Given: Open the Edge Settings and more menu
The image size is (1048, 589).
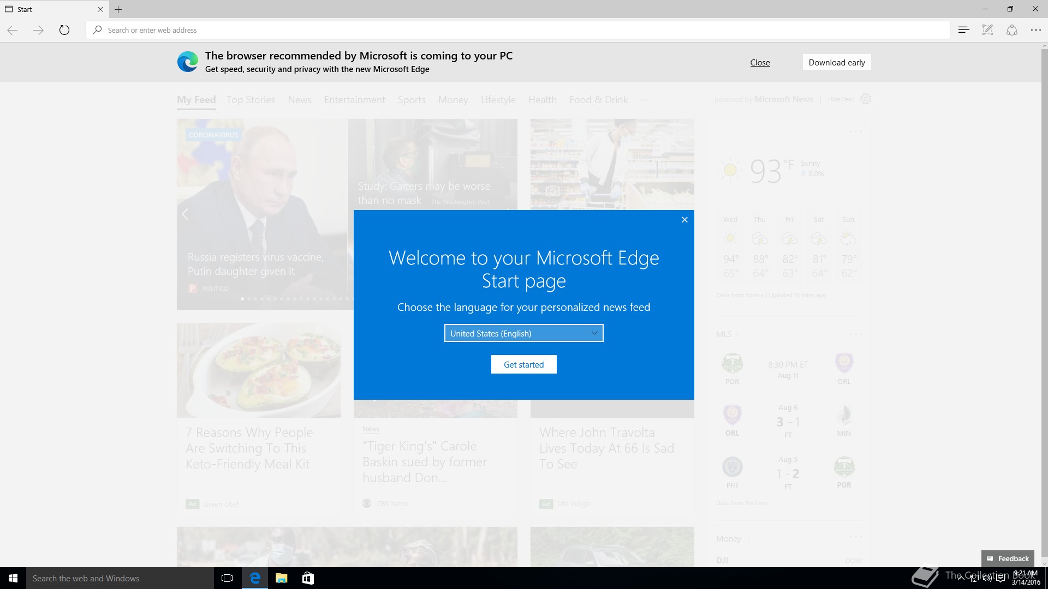Looking at the screenshot, I should (x=1035, y=30).
